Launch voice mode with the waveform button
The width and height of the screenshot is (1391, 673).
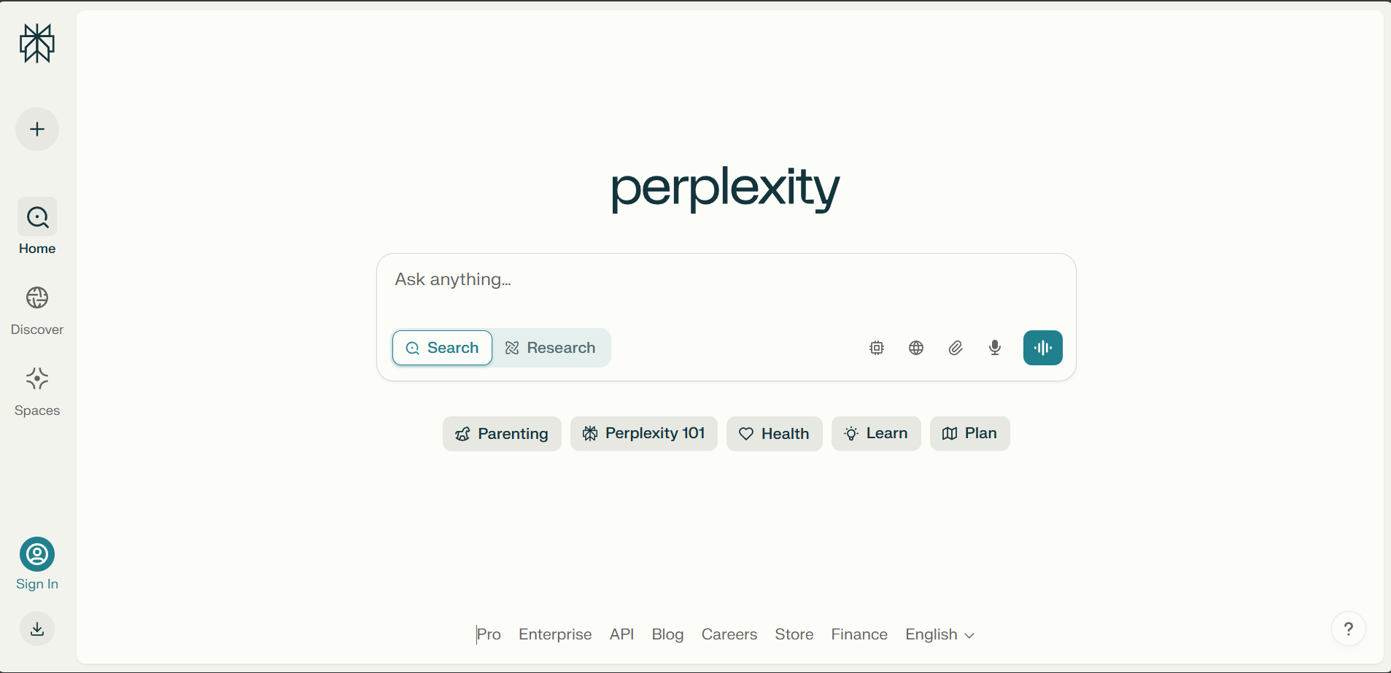pos(1043,348)
